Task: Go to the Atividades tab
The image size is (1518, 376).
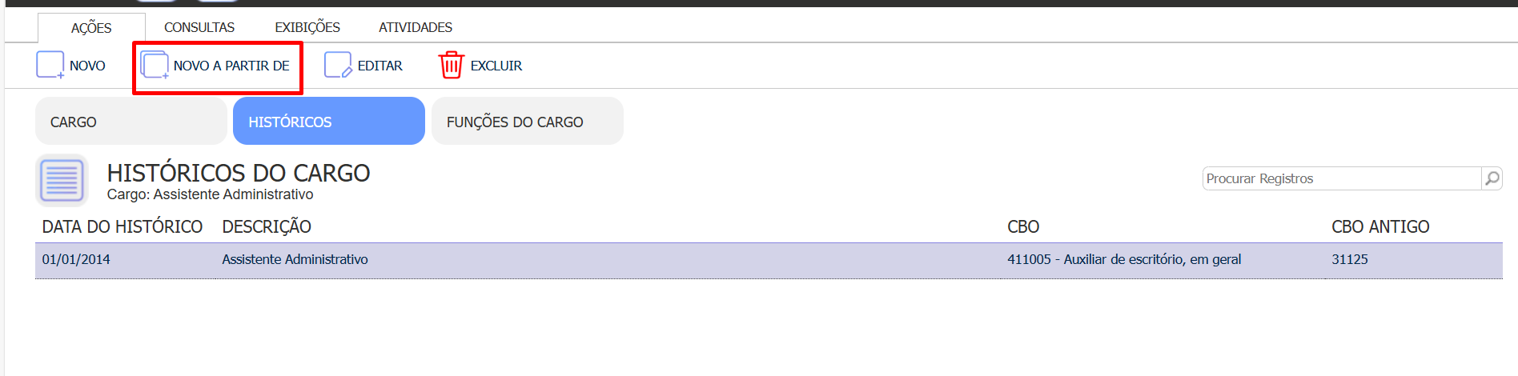Action: (x=416, y=27)
